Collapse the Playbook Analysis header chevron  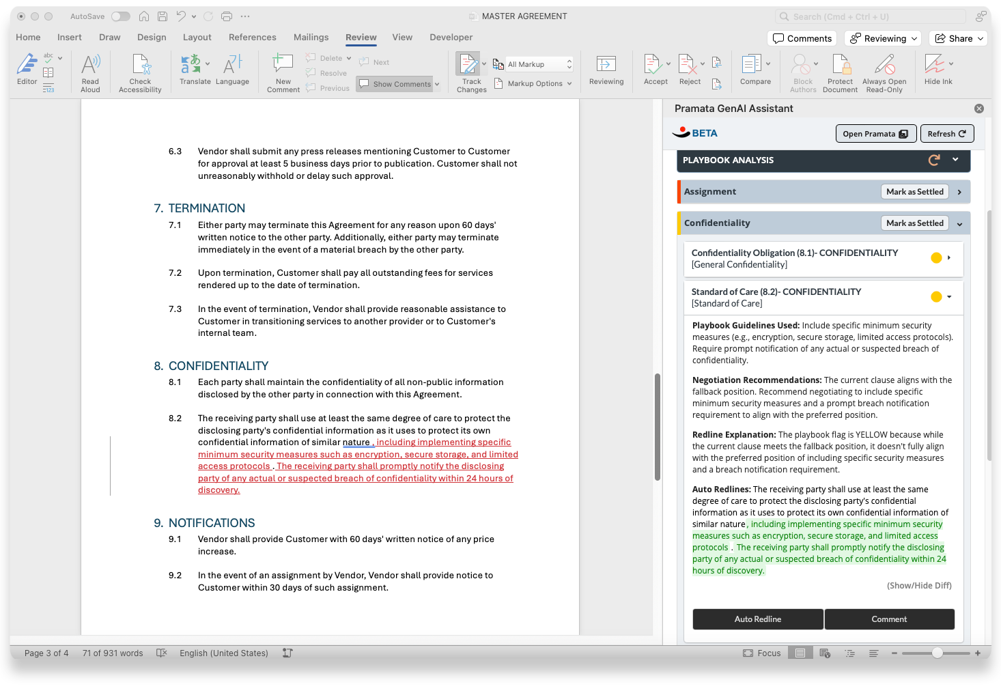tap(955, 160)
